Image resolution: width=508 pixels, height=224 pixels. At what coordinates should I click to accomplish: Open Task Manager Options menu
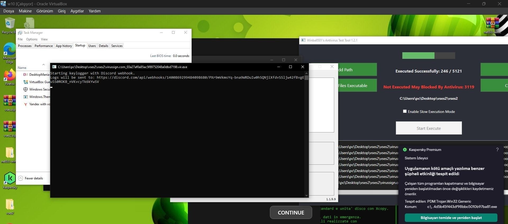coord(32,39)
